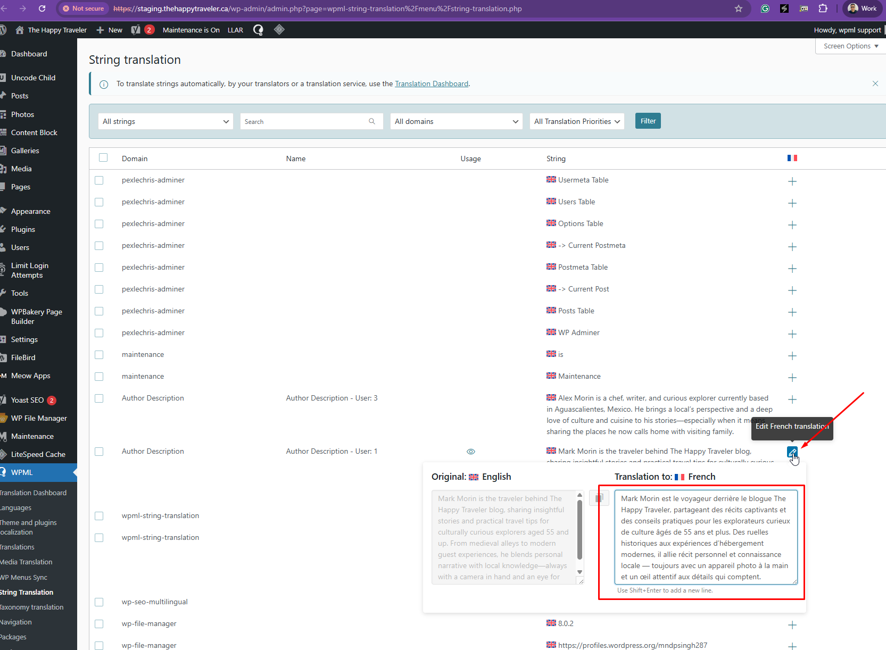Check the Postmeta Table row checkbox
Screen dimensions: 886x650
(99, 268)
